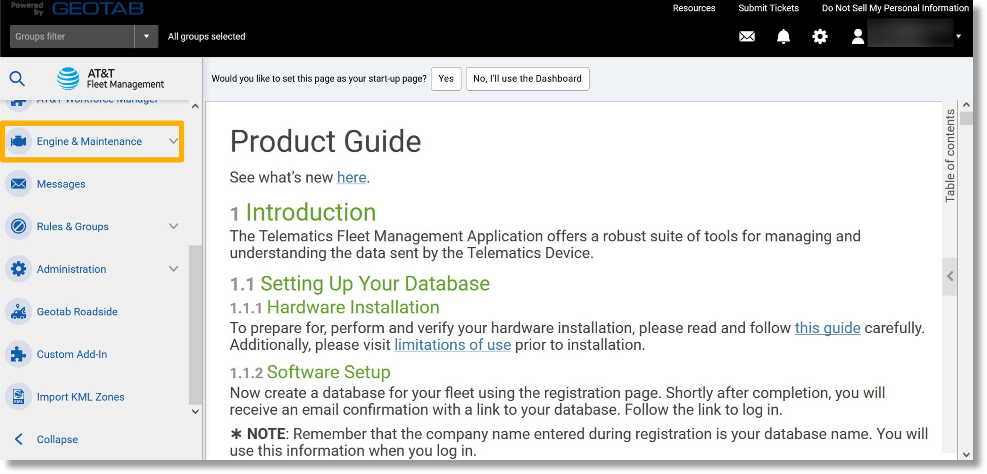This screenshot has width=987, height=474.
Task: Click the page scrollbar down arrow
Action: 966,454
